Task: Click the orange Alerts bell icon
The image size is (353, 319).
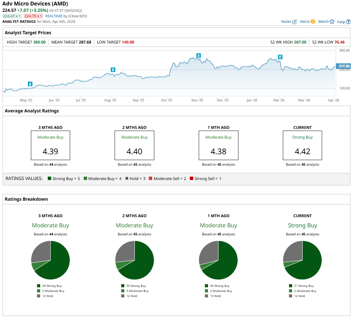Action: tap(313, 22)
